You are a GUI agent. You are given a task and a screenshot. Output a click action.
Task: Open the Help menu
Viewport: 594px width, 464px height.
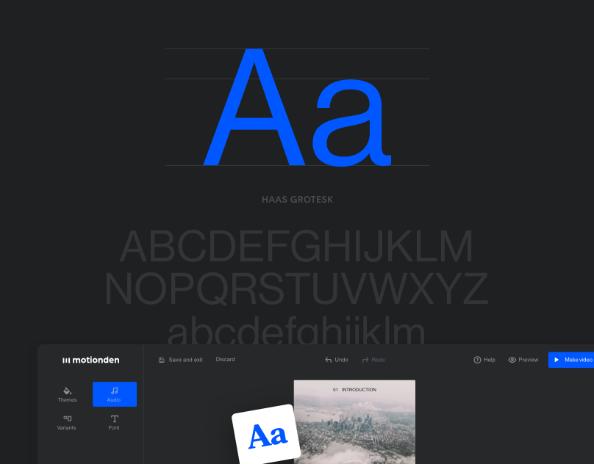pos(484,360)
